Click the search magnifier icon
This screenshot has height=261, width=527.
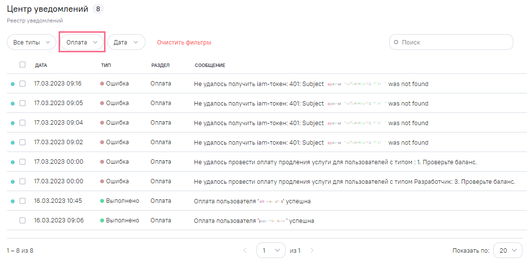396,43
